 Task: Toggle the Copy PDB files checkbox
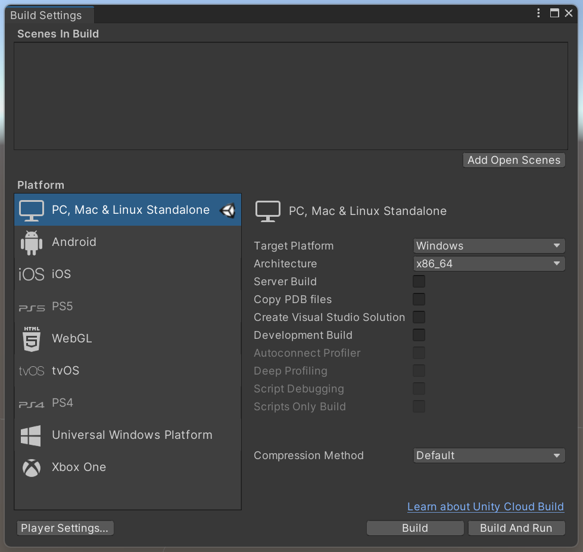coord(419,300)
